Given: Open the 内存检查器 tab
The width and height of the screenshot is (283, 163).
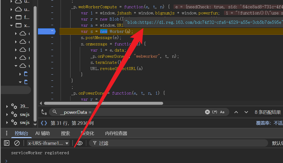Looking at the screenshot, I should [116, 133].
